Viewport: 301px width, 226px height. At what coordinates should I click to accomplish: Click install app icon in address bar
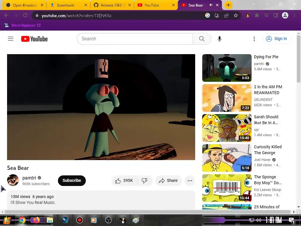(x=217, y=15)
